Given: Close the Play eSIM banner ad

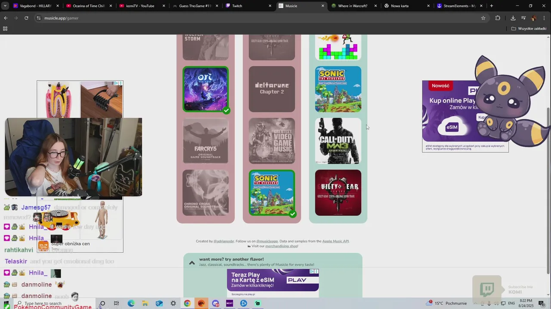Looking at the screenshot, I should 316,271.
